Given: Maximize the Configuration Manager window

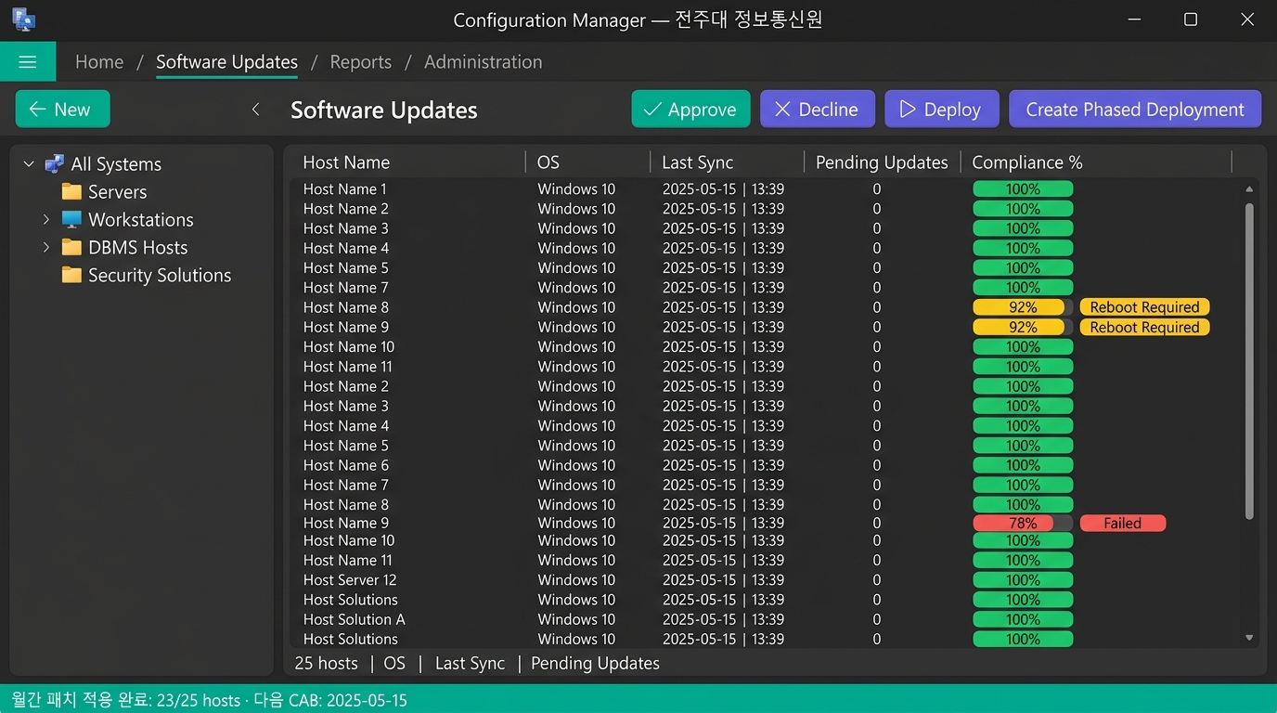Looking at the screenshot, I should pyautogui.click(x=1191, y=19).
